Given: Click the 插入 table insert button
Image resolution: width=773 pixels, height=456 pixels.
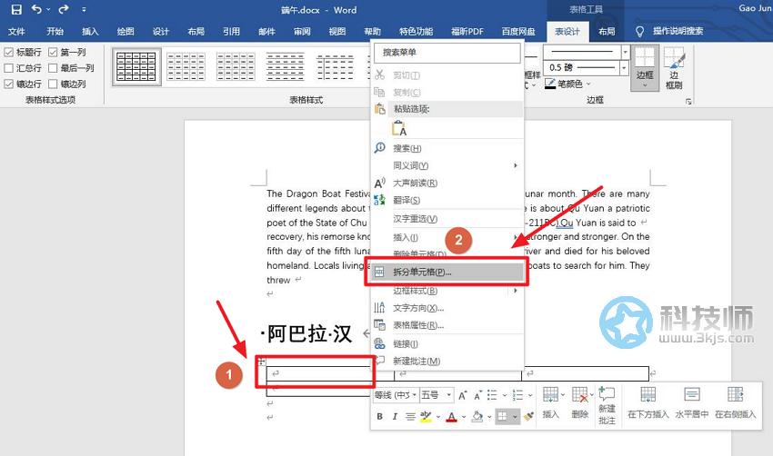Looking at the screenshot, I should (x=551, y=402).
